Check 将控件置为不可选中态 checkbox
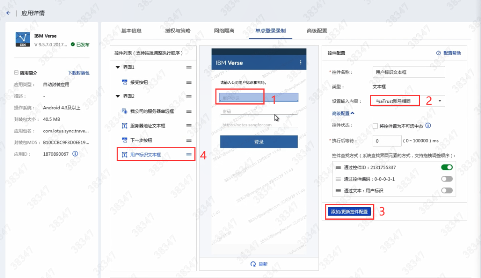481x278 pixels. click(375, 126)
